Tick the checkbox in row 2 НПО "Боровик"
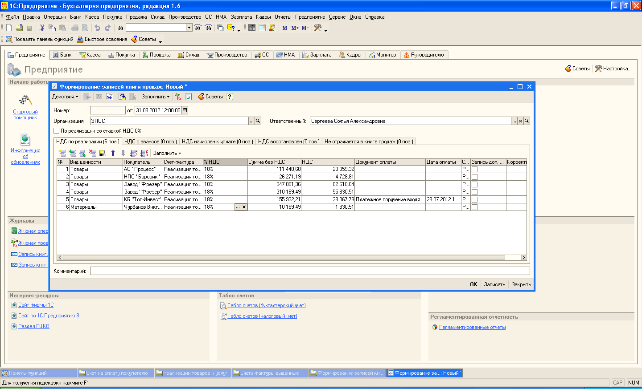Viewport: 642px width, 389px height. [475, 177]
